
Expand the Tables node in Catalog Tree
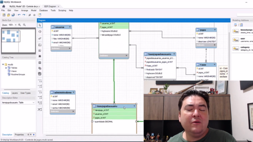[6, 68]
